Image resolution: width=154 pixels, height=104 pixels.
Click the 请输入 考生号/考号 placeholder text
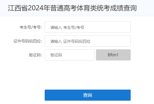coord(67,27)
